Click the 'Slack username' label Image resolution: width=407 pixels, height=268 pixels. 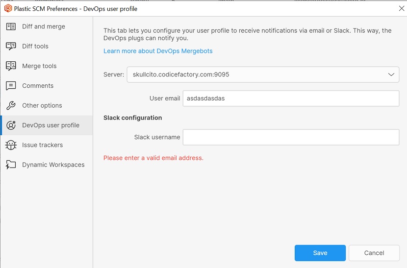coord(157,137)
